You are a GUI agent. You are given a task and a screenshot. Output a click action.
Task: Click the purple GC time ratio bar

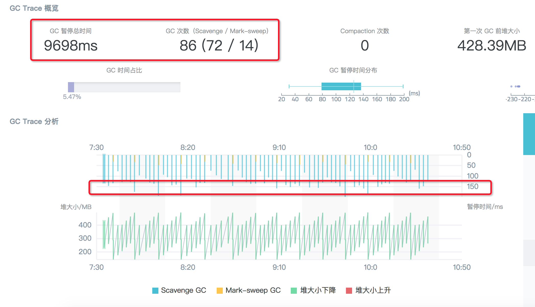(x=71, y=87)
